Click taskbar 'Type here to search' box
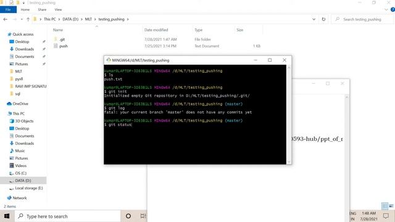The height and width of the screenshot is (222, 395). tap(67, 216)
